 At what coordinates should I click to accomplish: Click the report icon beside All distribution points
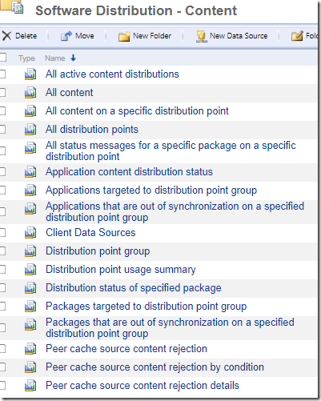tap(30, 130)
